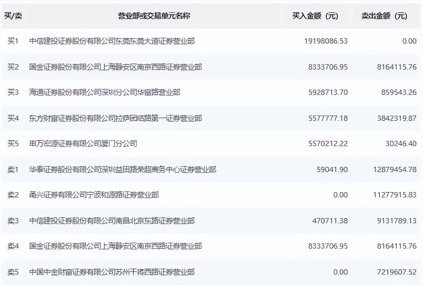
Task: Click buy amount 19198086.53
Action: 326,41
